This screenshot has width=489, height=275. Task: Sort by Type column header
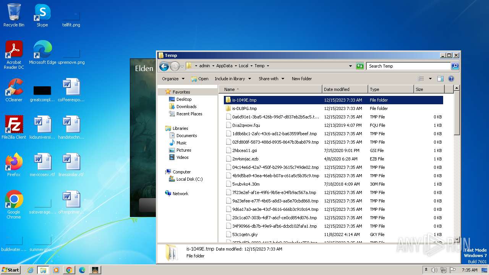391,89
